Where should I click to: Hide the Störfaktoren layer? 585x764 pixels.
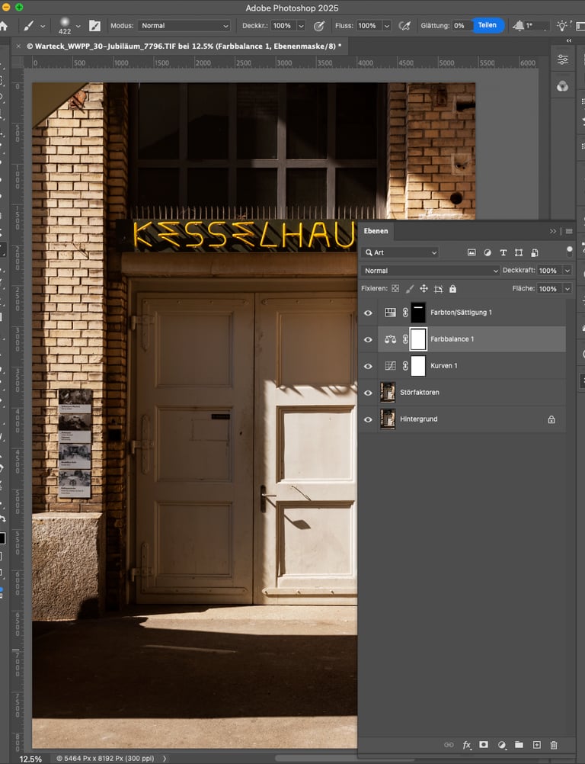(368, 393)
